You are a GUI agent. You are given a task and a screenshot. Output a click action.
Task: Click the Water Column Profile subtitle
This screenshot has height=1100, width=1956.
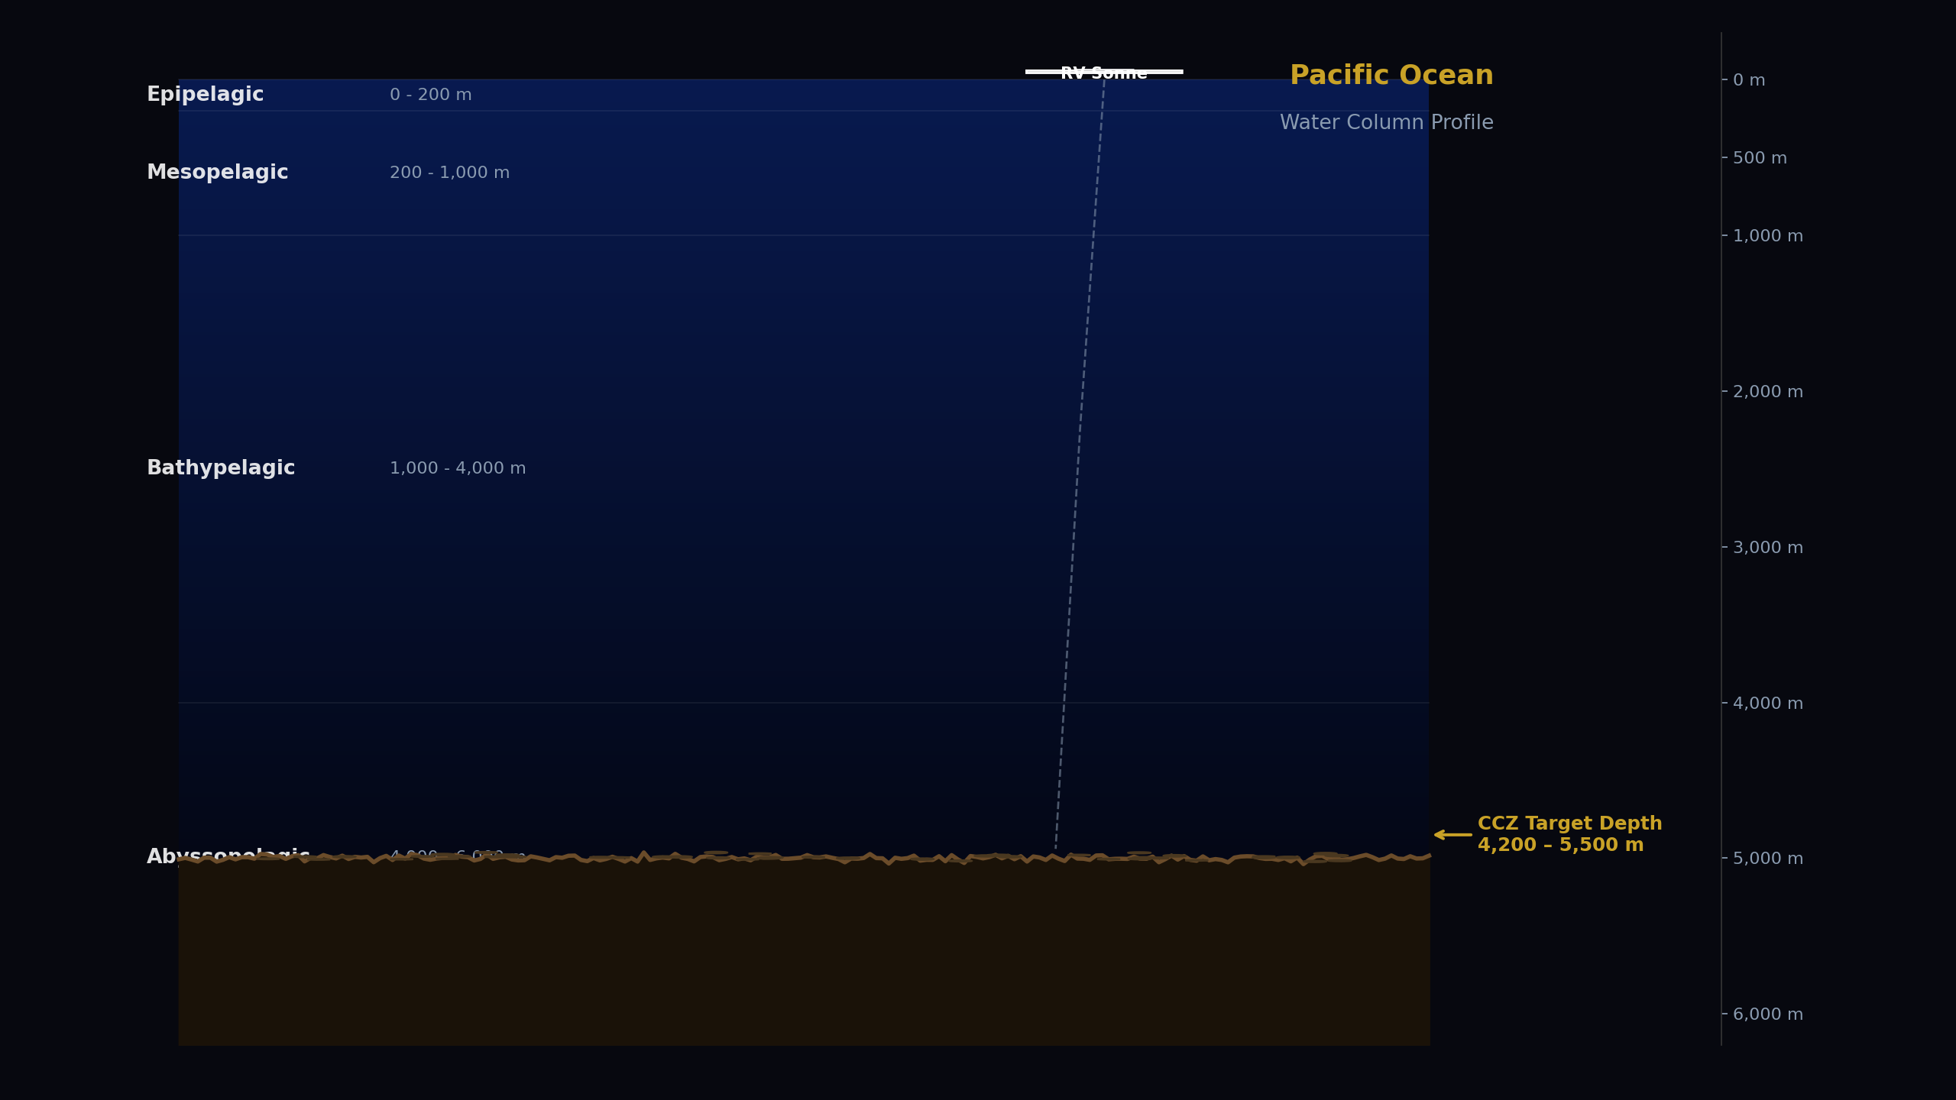[x=1386, y=123]
